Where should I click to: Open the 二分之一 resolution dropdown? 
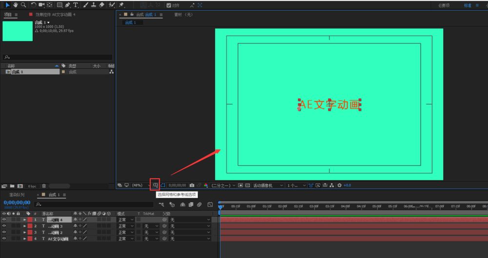223,185
